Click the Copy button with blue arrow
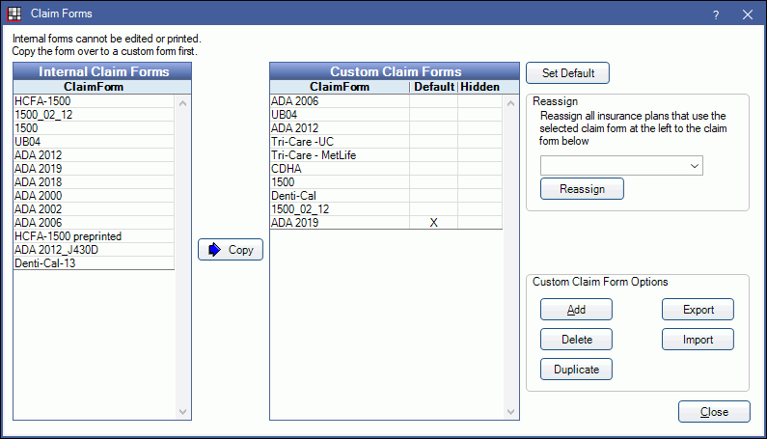The height and width of the screenshot is (439, 767). point(231,250)
